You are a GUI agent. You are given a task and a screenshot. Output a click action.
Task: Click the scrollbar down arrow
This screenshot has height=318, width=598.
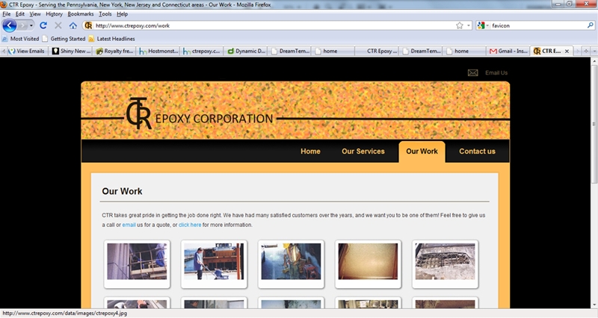tap(594, 305)
